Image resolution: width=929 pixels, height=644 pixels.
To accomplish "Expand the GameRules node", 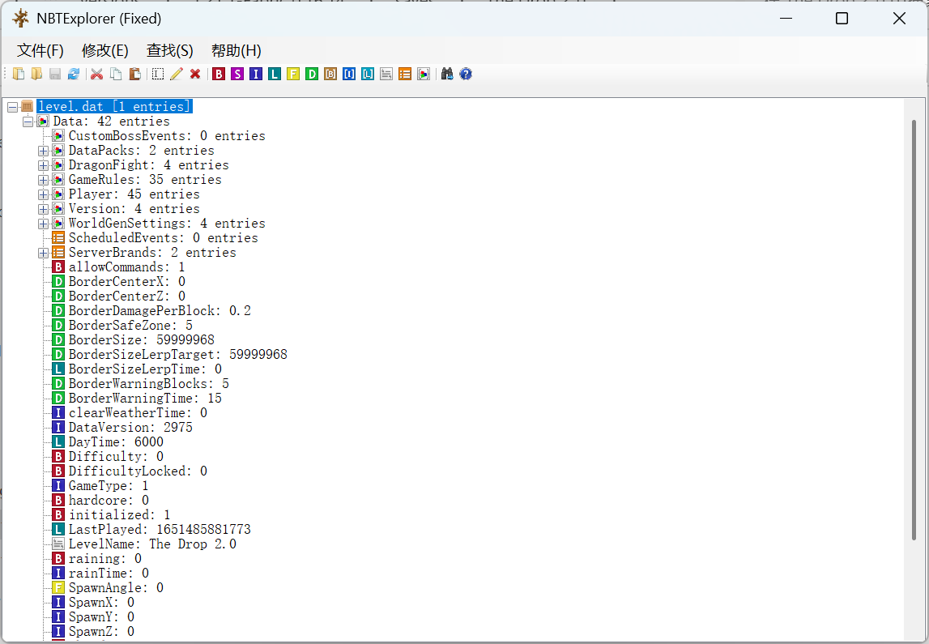I will [x=43, y=180].
